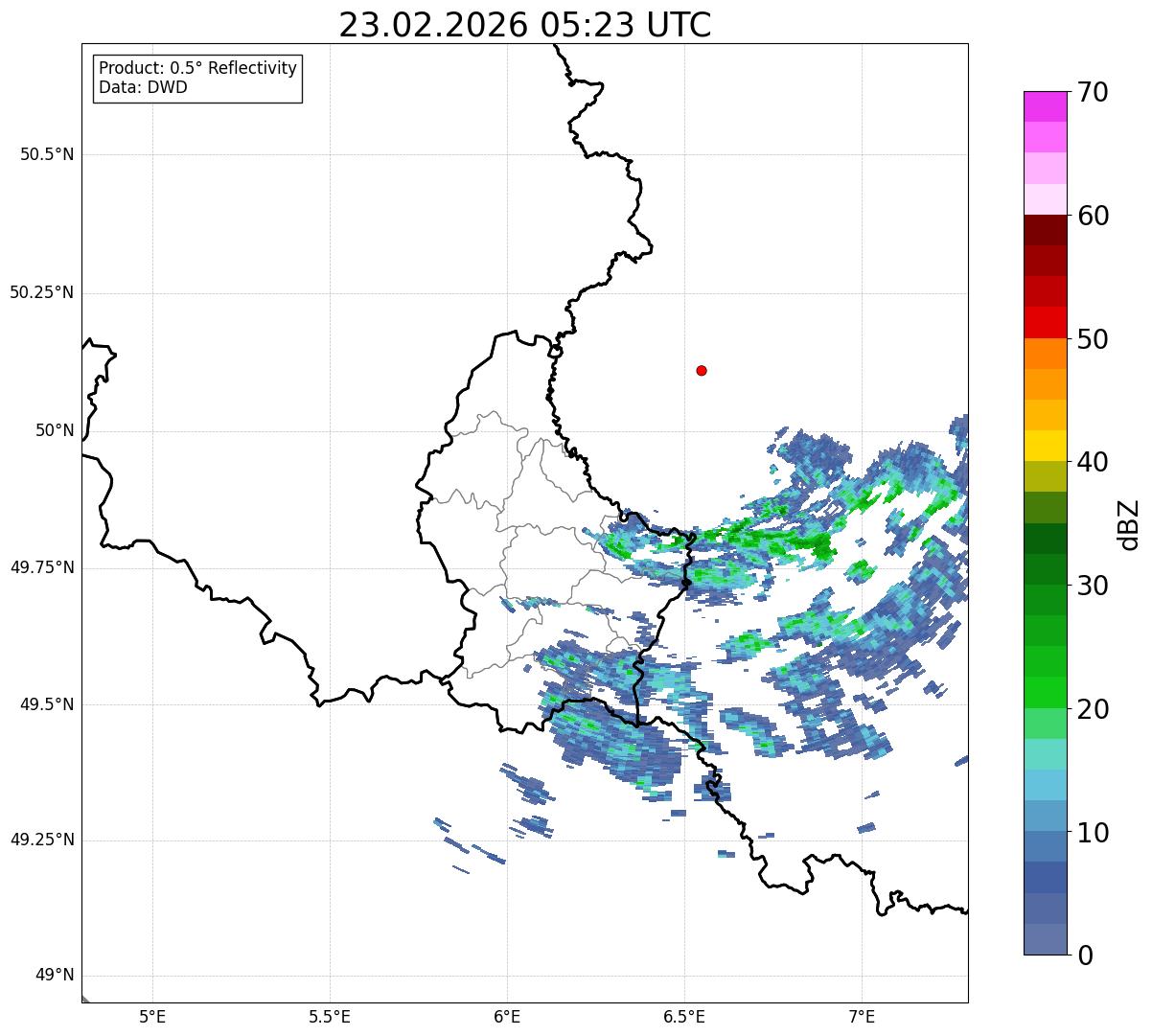Image resolution: width=1152 pixels, height=1036 pixels.
Task: Click the 'Product: 0.5° Reflectivity' label
Action: point(197,69)
